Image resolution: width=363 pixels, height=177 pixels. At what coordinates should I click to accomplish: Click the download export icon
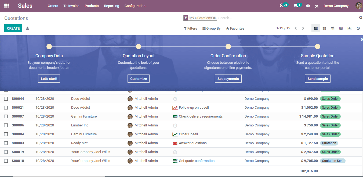click(27, 28)
